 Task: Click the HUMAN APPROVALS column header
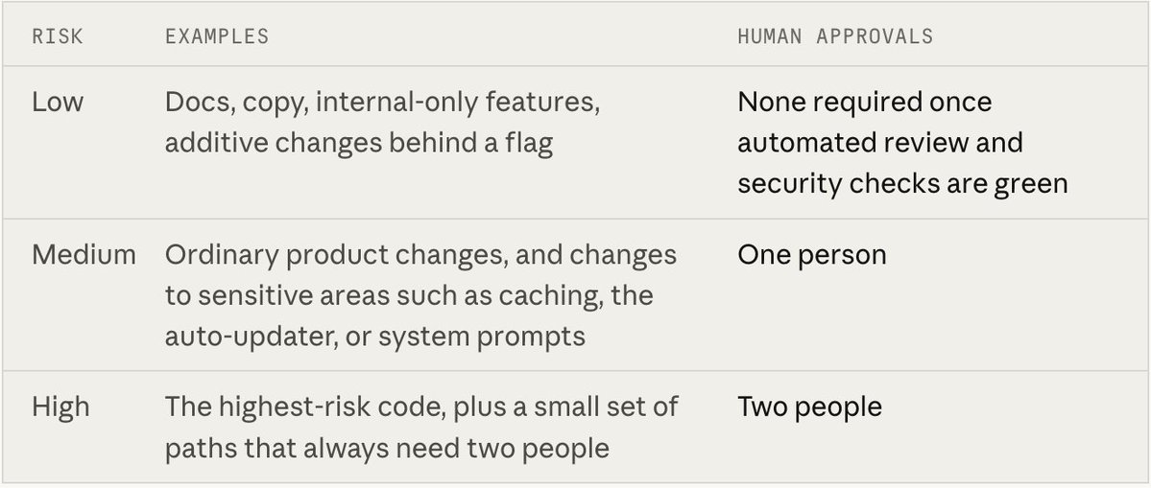(835, 35)
